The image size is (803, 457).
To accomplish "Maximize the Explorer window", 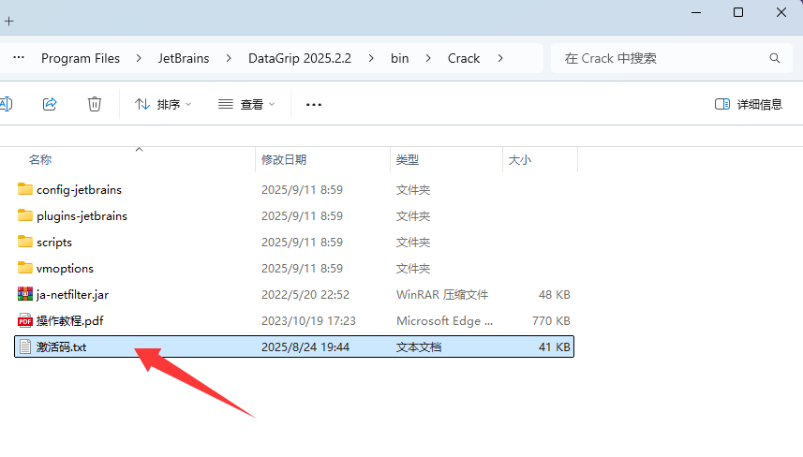I will pos(738,12).
